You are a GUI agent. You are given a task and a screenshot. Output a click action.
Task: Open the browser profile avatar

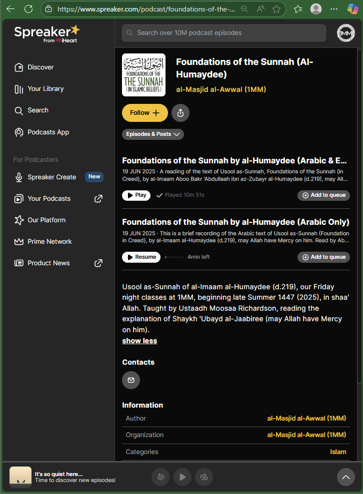[x=316, y=9]
